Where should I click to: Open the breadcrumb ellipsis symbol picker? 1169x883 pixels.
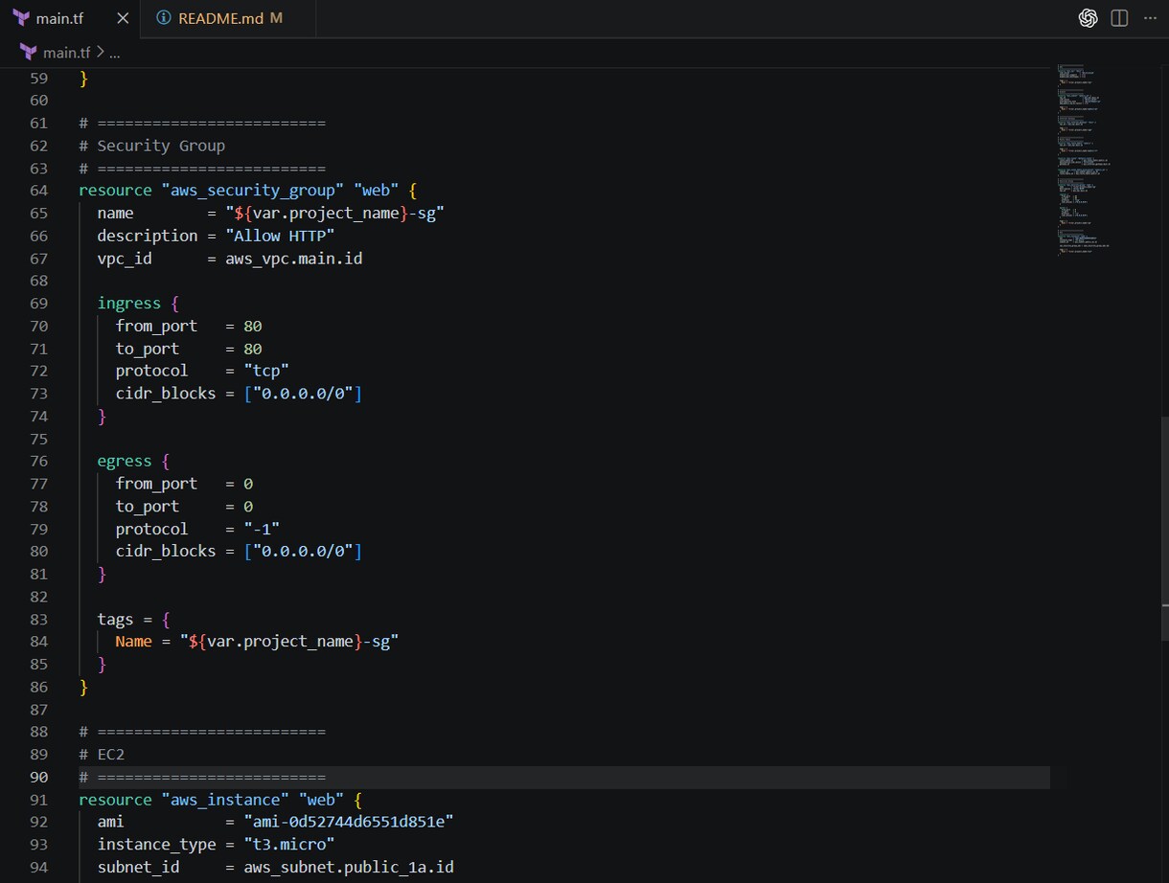(x=114, y=53)
